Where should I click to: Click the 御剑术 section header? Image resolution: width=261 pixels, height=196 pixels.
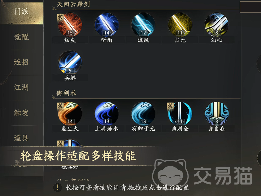click(x=67, y=93)
